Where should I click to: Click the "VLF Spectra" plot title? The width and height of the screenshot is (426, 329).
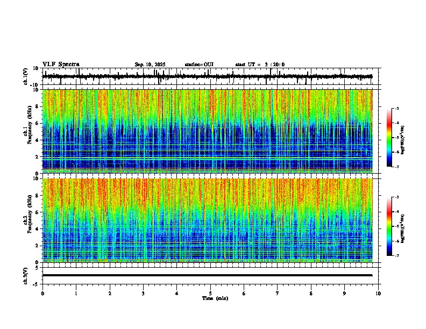point(61,65)
